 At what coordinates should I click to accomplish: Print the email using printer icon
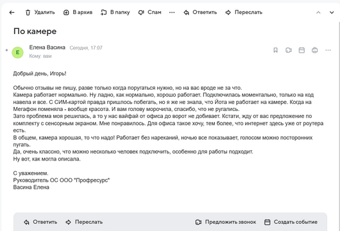click(314, 50)
